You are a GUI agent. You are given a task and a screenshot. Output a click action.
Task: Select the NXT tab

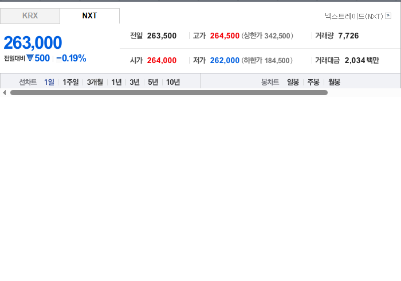(89, 16)
